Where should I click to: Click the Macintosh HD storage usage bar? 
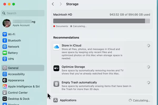click(102, 21)
